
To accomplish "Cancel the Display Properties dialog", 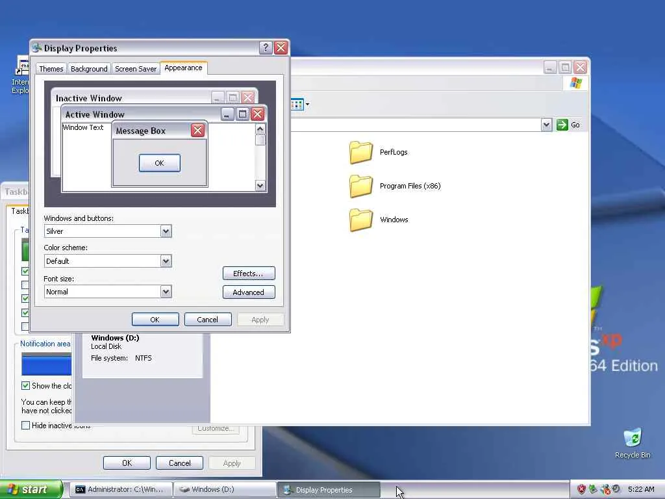I will tap(208, 320).
